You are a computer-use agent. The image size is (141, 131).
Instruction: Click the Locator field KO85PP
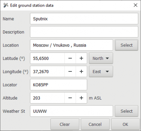(59, 85)
